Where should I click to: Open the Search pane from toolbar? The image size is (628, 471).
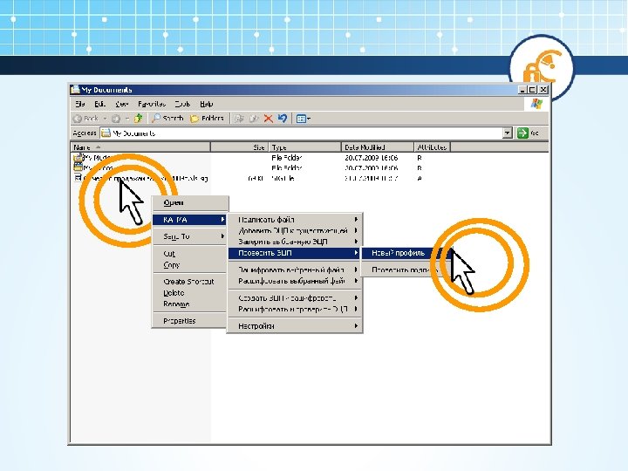pos(167,118)
